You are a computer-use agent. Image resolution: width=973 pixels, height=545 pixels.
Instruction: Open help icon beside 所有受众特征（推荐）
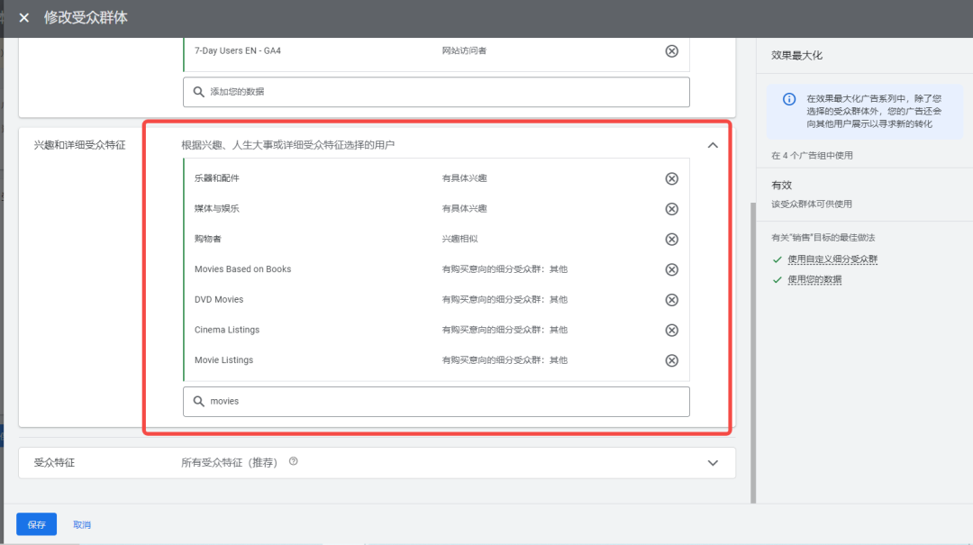294,461
